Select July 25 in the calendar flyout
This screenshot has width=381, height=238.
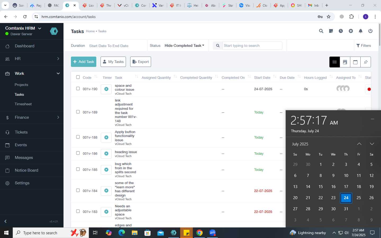359,198
